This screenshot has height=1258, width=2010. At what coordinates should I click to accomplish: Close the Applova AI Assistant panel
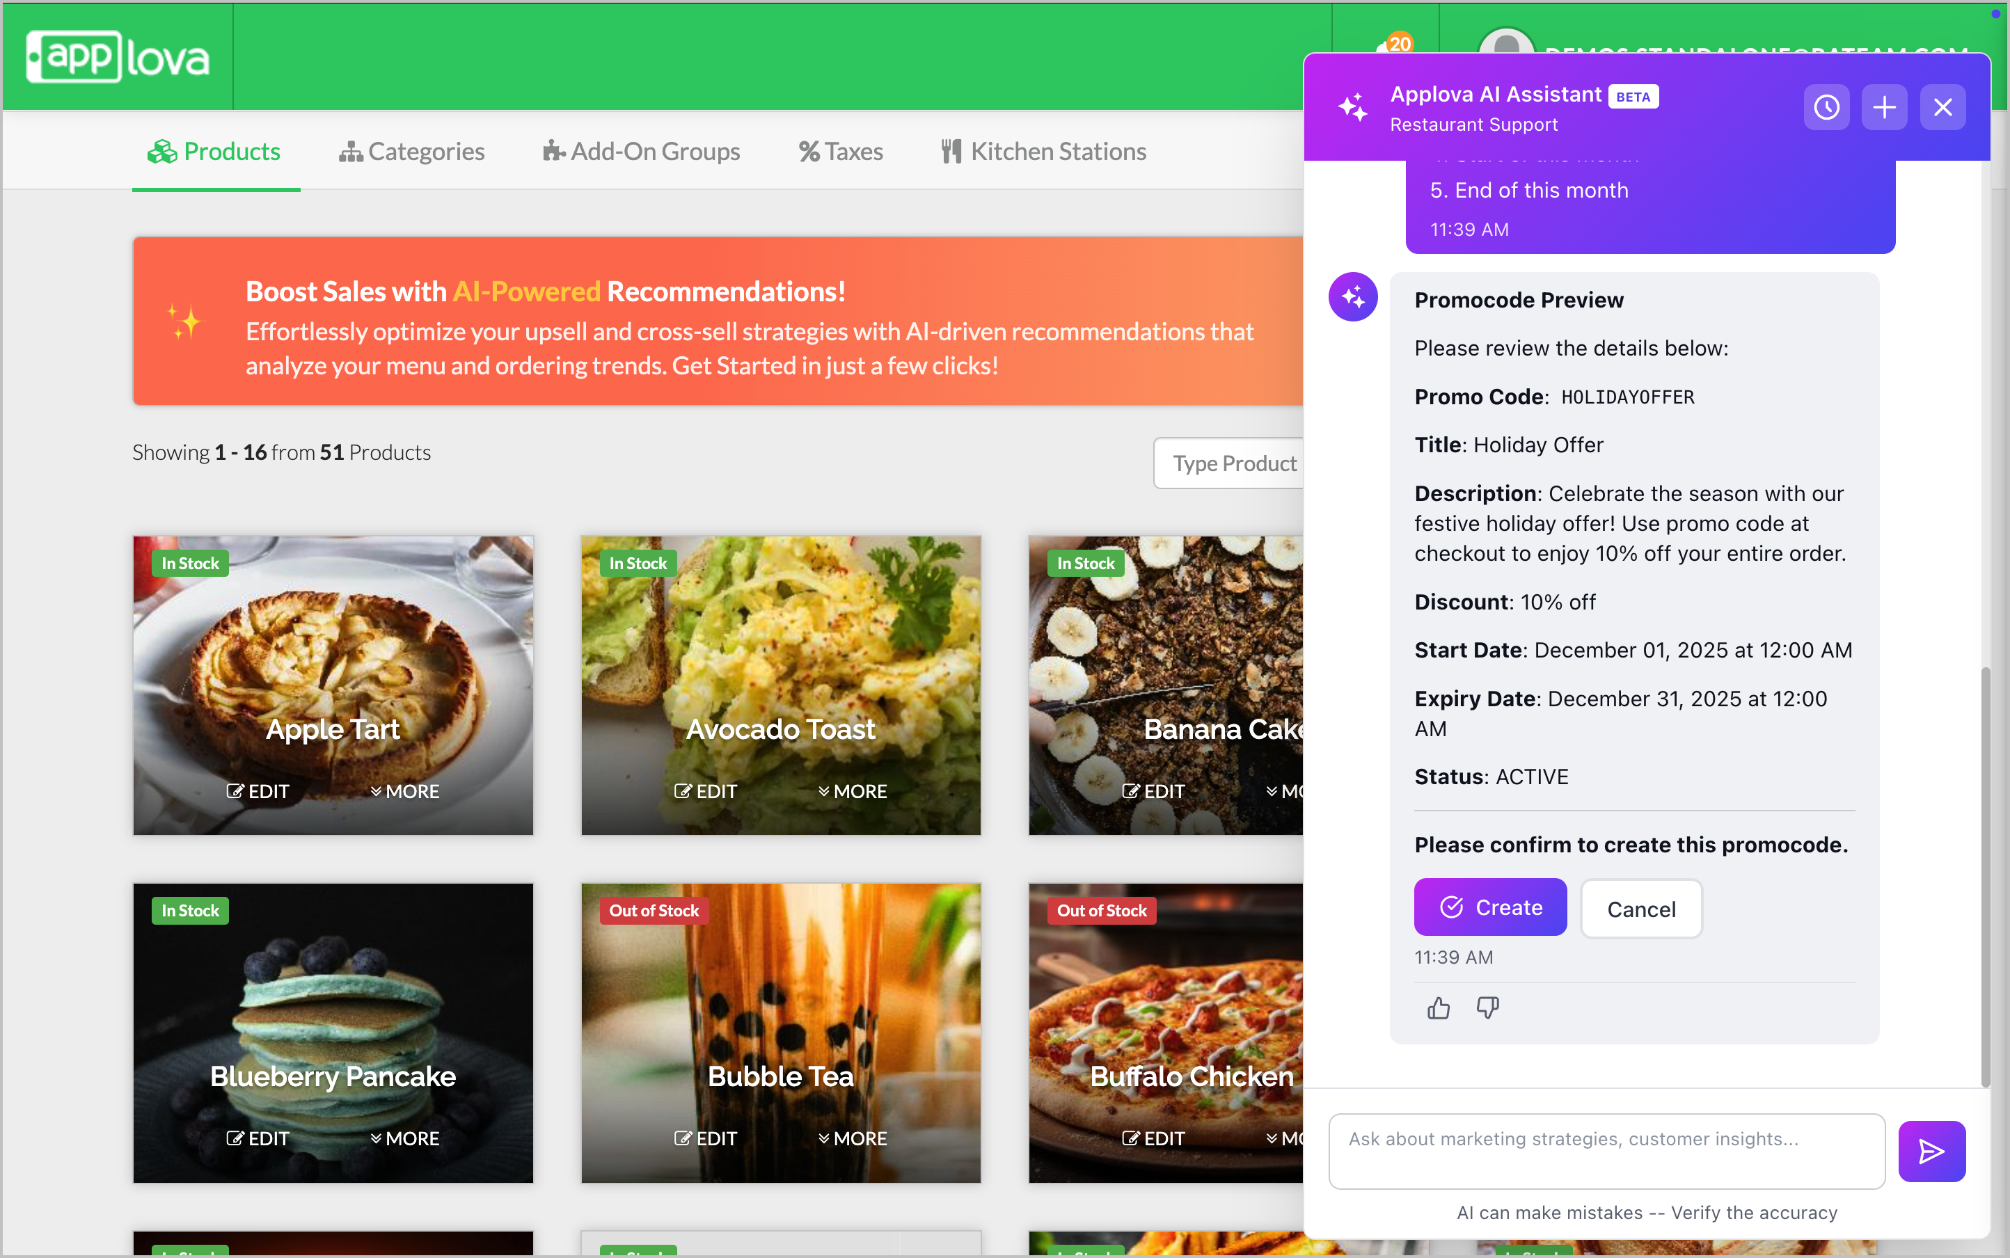point(1942,107)
